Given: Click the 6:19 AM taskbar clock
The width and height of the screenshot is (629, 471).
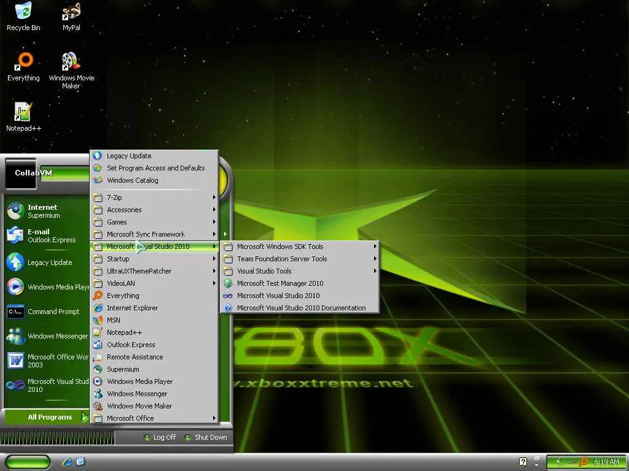Looking at the screenshot, I should click(x=606, y=462).
